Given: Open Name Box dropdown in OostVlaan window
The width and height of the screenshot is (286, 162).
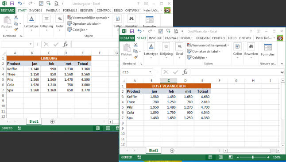Looking at the screenshot, I should pos(150,72).
